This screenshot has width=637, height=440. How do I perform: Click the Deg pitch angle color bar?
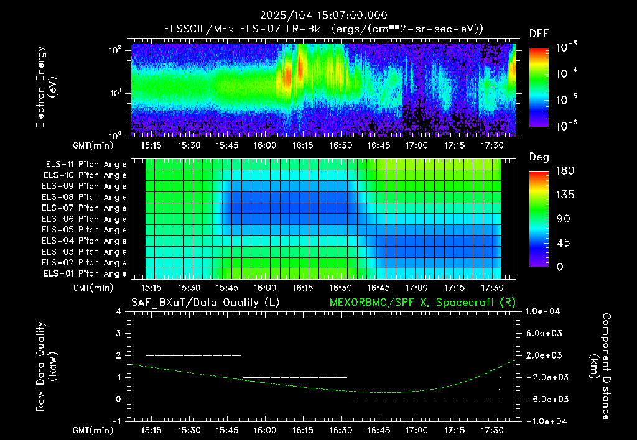click(x=539, y=219)
